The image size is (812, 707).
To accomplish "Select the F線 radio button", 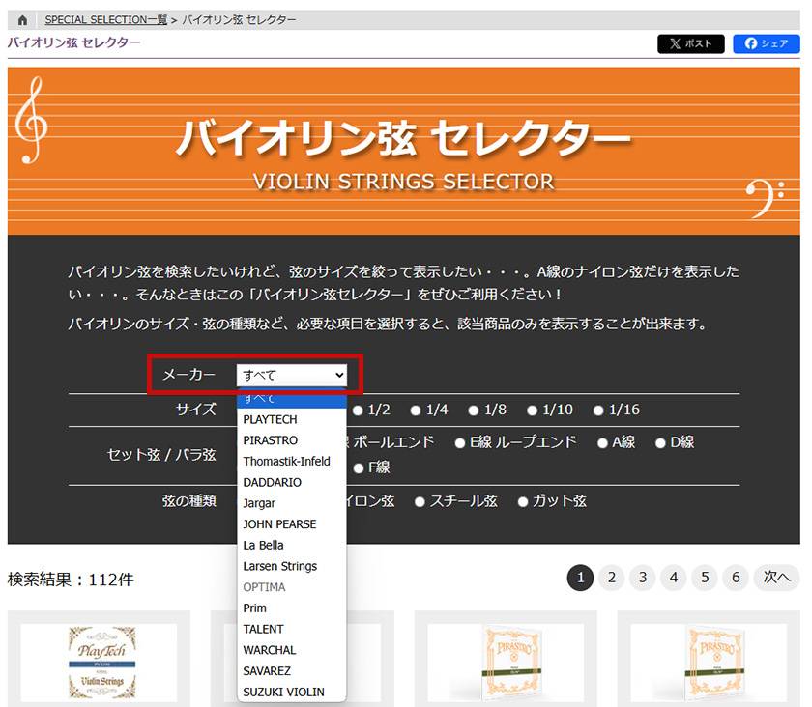I will [x=359, y=468].
